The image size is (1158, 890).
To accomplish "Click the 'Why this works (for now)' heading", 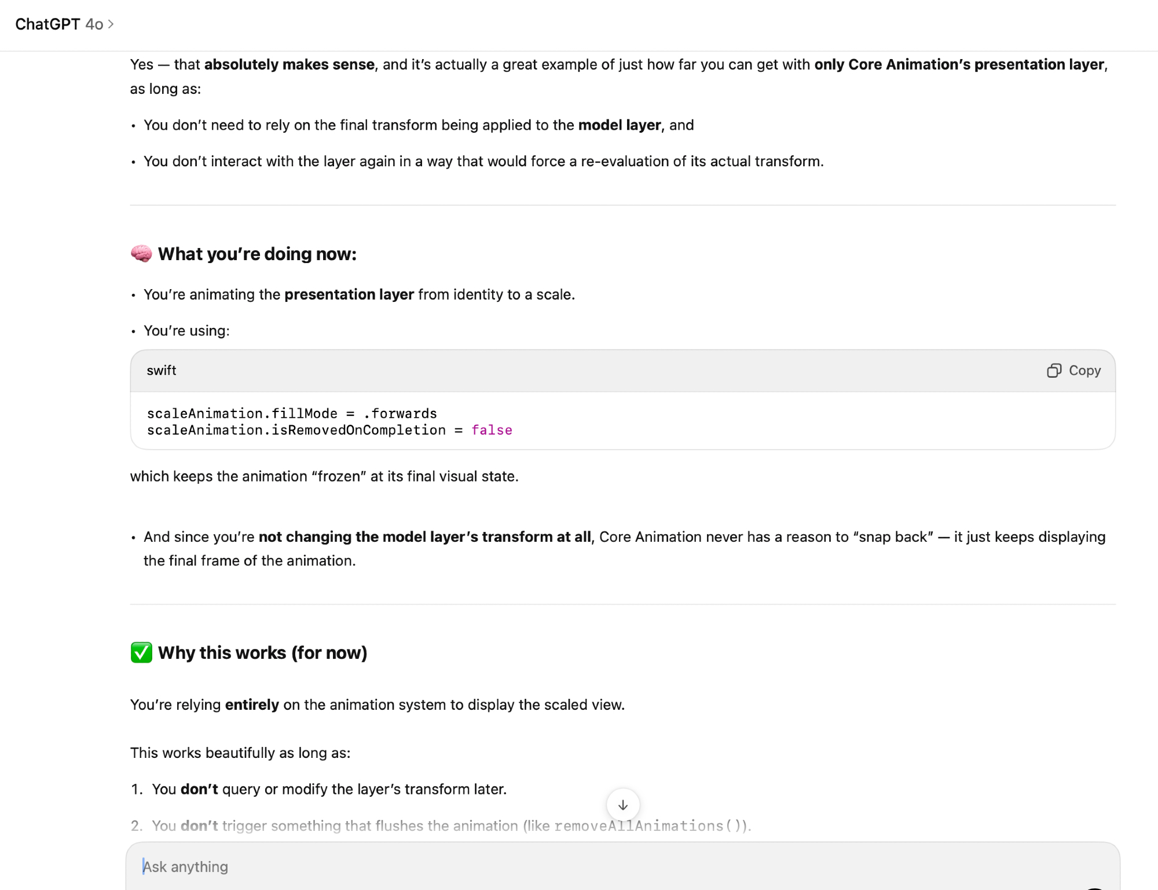I will click(x=262, y=652).
